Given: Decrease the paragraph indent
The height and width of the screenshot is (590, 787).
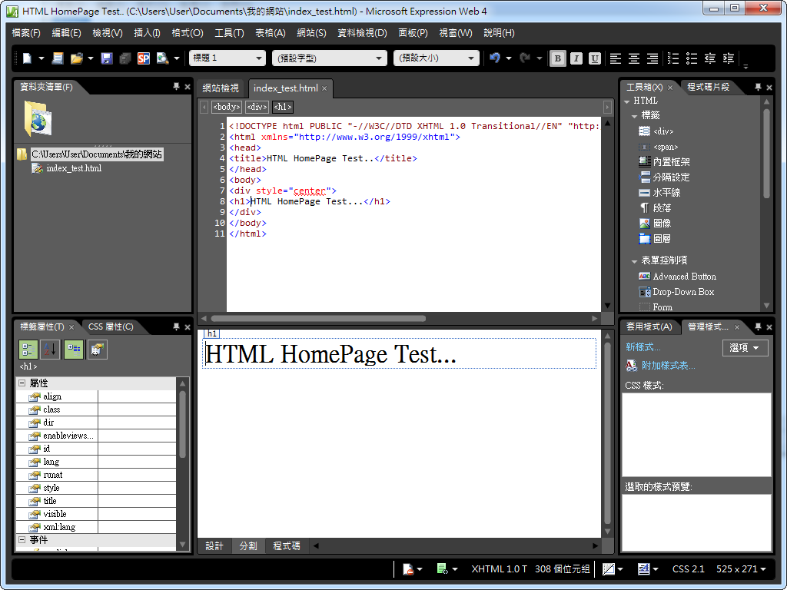Looking at the screenshot, I should click(709, 58).
